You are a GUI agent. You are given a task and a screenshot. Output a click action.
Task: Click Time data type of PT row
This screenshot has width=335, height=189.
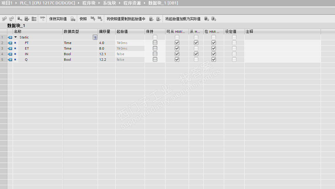(68, 43)
